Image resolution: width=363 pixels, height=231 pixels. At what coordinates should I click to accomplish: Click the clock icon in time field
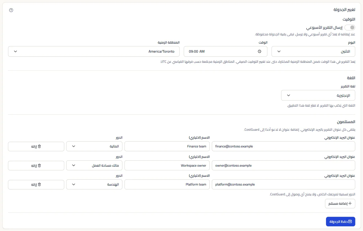click(259, 52)
